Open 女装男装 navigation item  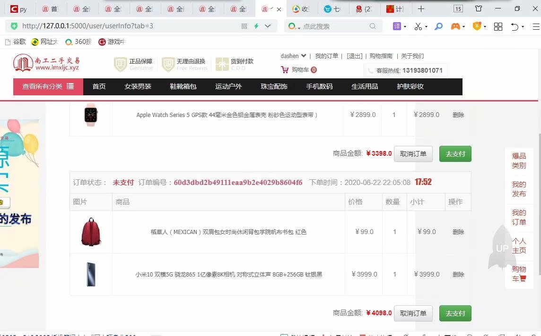click(138, 86)
